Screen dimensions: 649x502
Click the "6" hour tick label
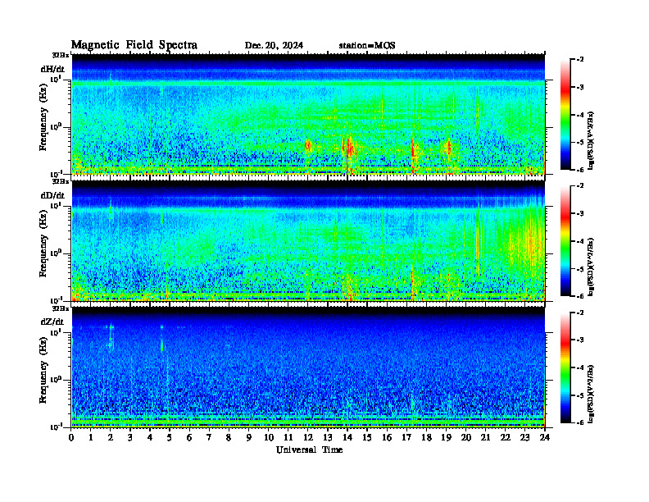[189, 437]
